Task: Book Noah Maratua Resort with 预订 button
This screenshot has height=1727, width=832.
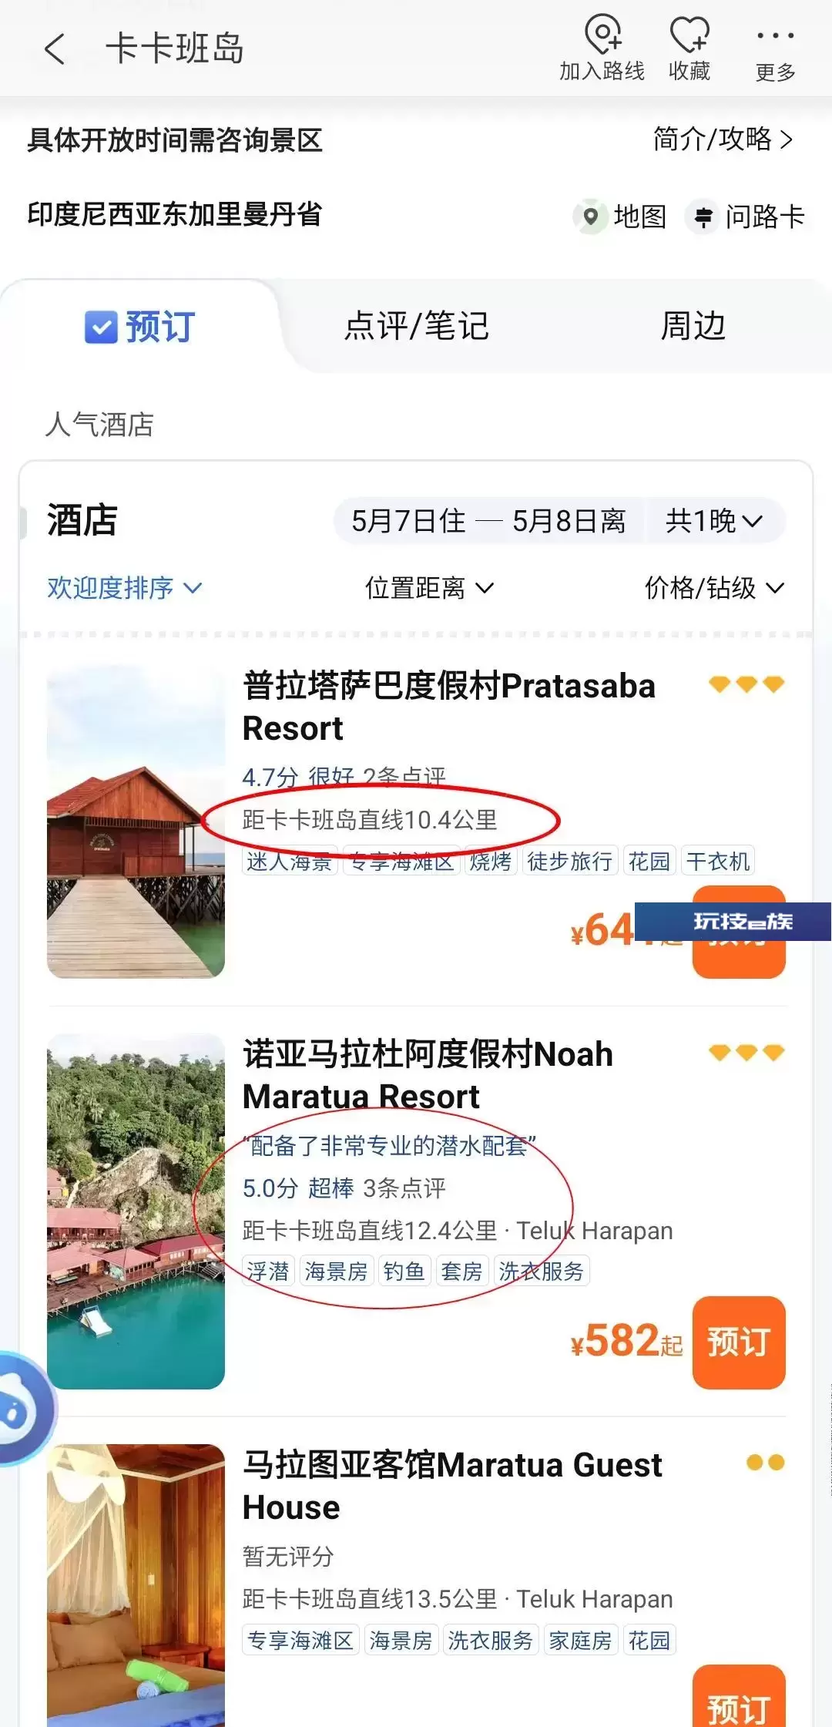Action: tap(739, 1342)
